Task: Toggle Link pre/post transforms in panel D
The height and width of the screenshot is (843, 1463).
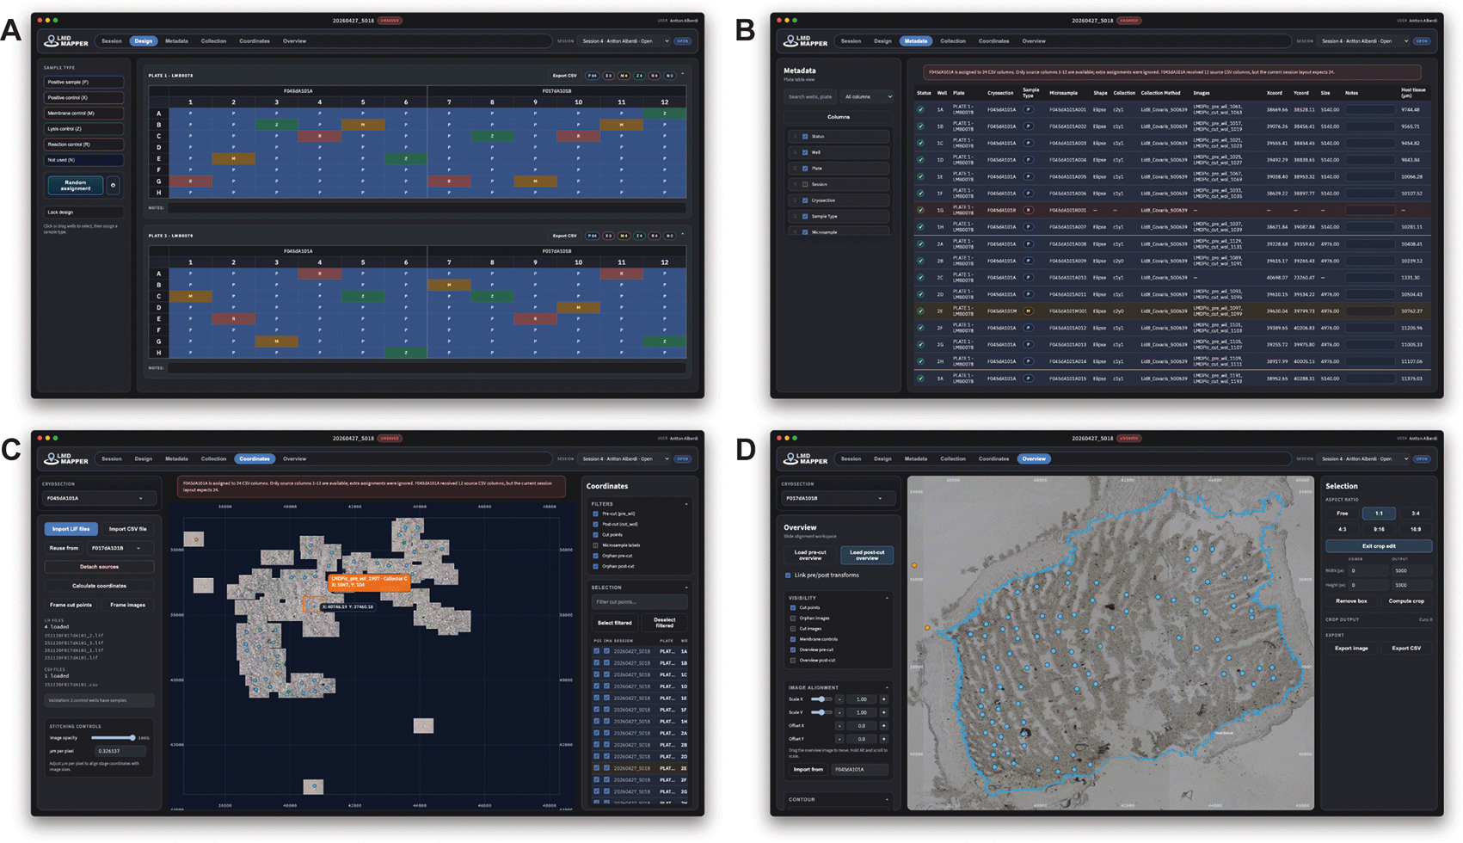Action: pyautogui.click(x=788, y=575)
